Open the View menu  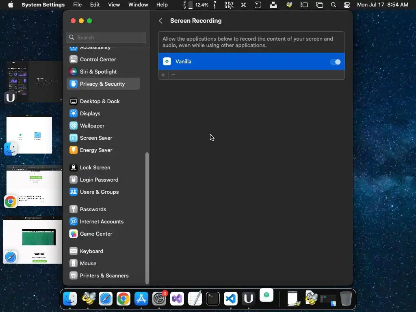point(114,5)
